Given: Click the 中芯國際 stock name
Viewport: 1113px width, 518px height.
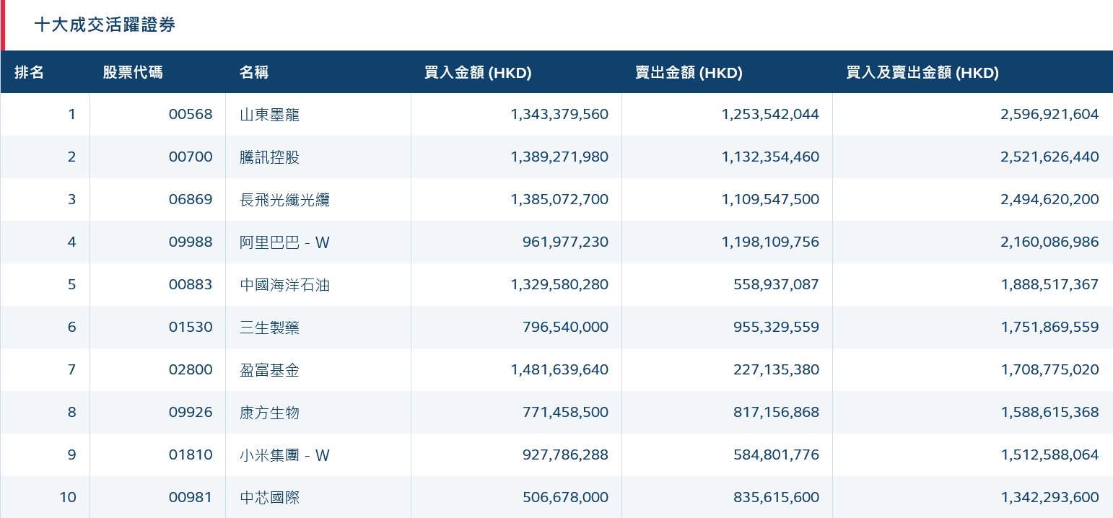Looking at the screenshot, I should click(269, 498).
